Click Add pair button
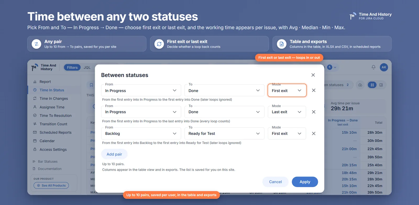The image size is (419, 205). [114, 154]
